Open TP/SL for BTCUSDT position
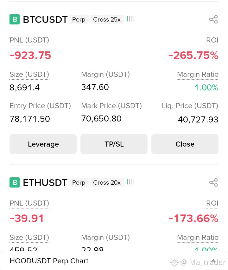Image resolution: width=228 pixels, height=270 pixels. 114,144
